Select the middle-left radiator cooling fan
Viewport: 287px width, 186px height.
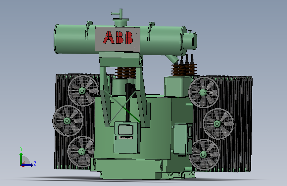[x=68, y=121]
